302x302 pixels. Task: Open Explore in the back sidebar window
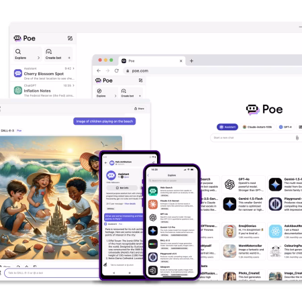pyautogui.click(x=28, y=54)
